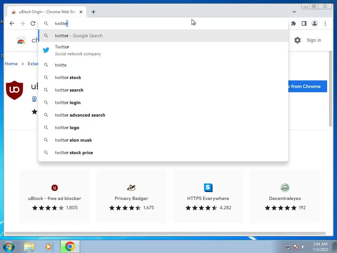Viewport: 337px width, 253px height.
Task: Select 'twitter advanced search' suggestion
Action: 163,115
